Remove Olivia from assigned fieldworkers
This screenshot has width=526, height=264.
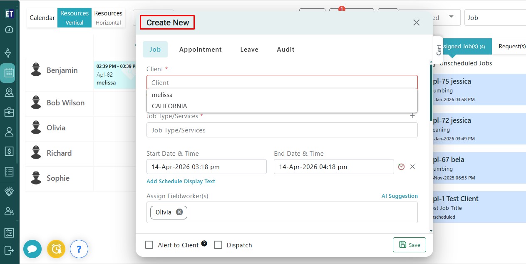pyautogui.click(x=179, y=212)
